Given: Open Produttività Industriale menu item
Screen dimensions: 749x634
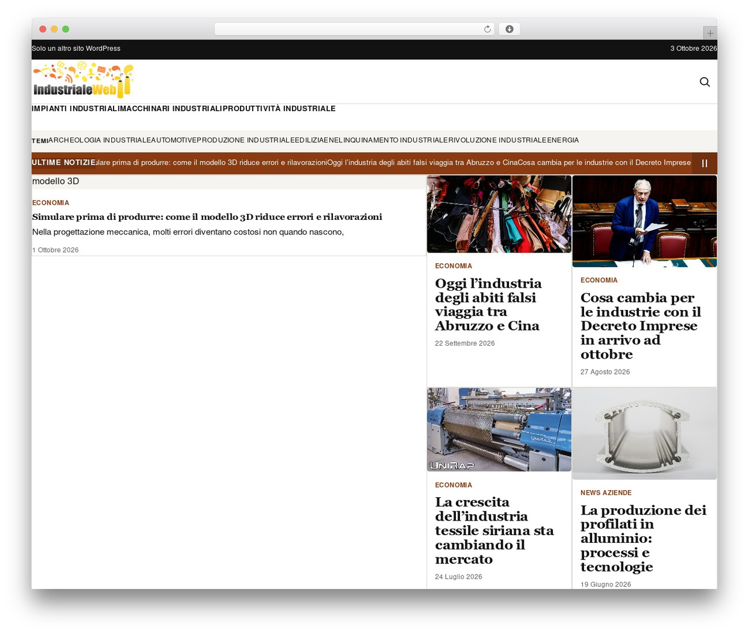Looking at the screenshot, I should point(279,109).
